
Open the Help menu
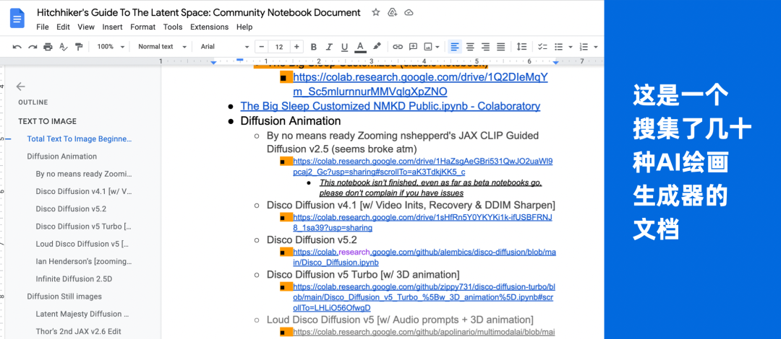(244, 27)
